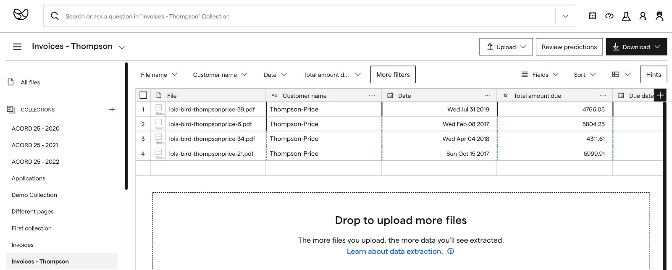Open Applications collection
The image size is (672, 270).
[29, 178]
